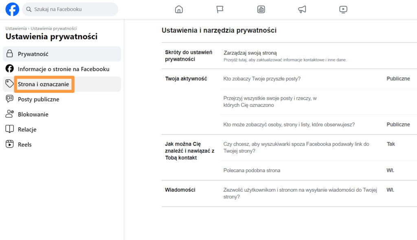Open the insights chart icon in top bar
This screenshot has height=240, width=417.
[x=261, y=9]
